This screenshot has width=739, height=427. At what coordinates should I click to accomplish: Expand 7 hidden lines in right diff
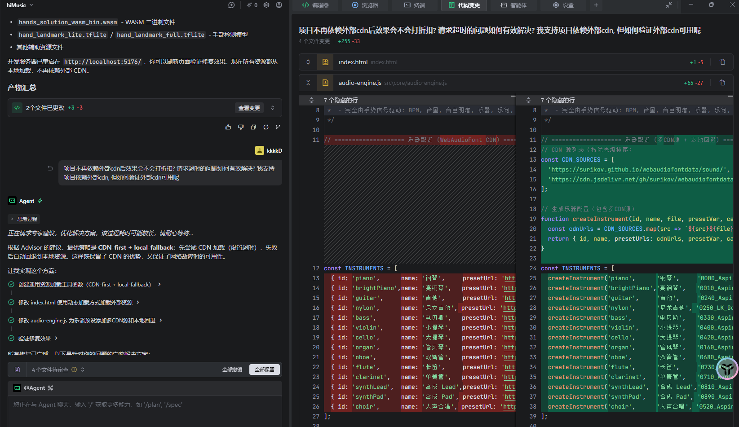[x=528, y=100]
